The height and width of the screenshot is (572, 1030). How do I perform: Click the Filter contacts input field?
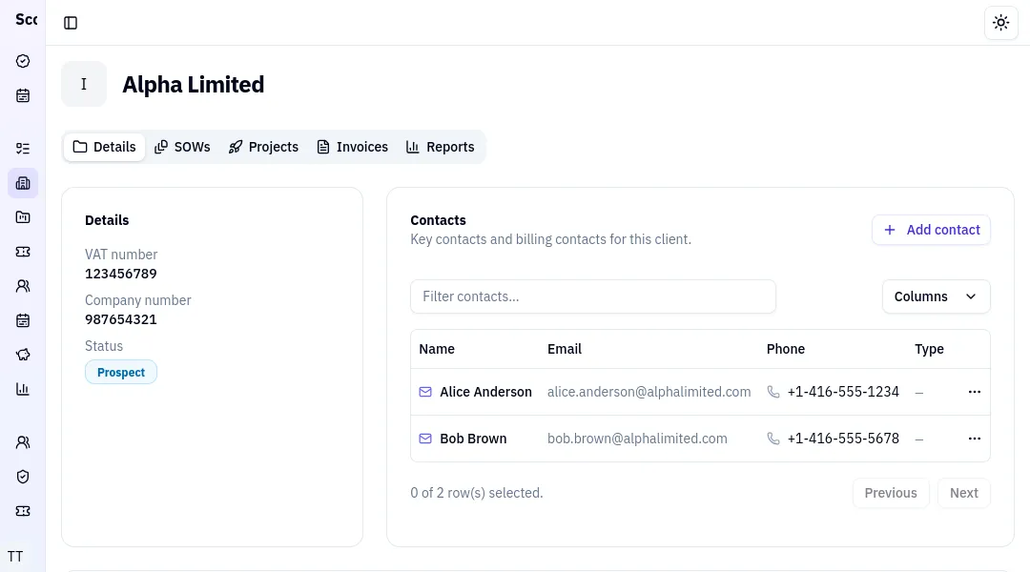592,296
